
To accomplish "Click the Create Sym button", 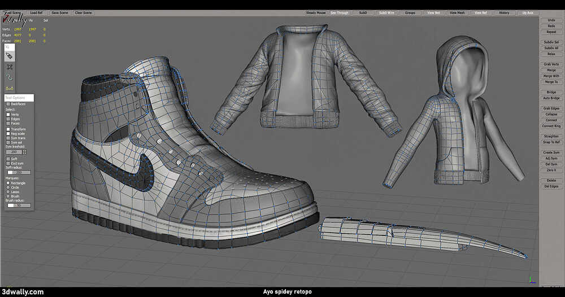I will click(x=551, y=152).
